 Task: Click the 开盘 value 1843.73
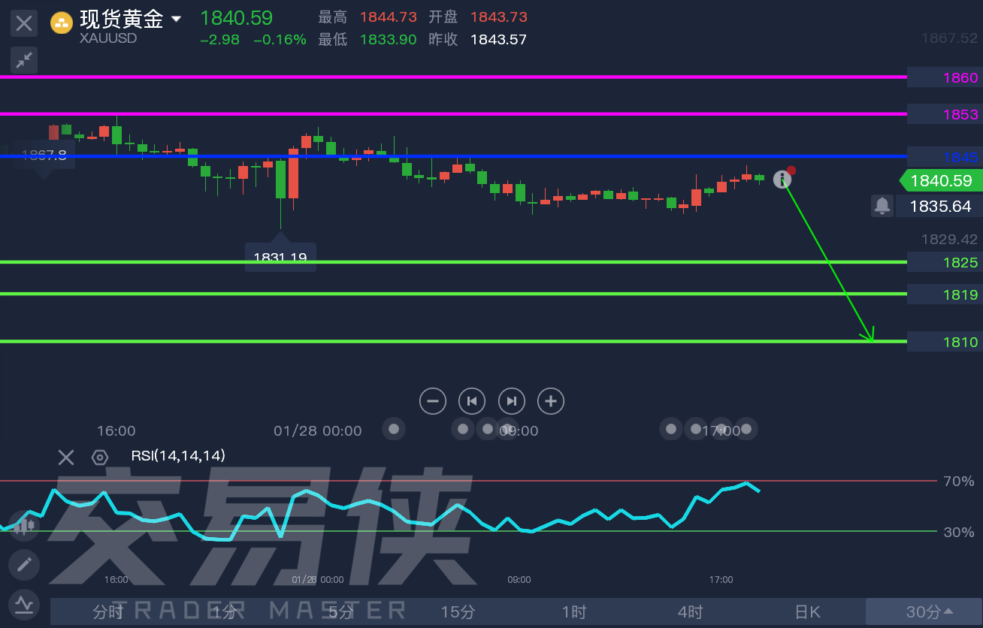coord(499,17)
